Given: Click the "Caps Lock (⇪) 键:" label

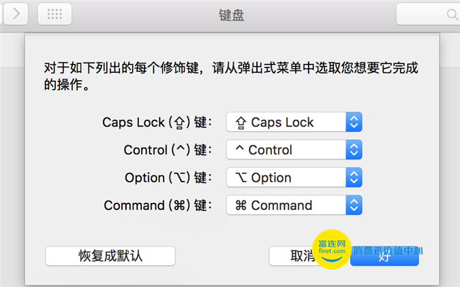Looking at the screenshot, I should 157,122.
